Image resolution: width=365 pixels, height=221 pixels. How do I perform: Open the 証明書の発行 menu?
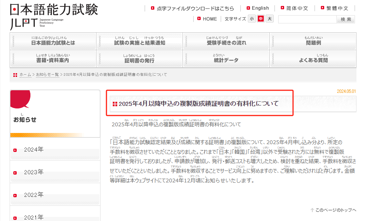coord(139,59)
